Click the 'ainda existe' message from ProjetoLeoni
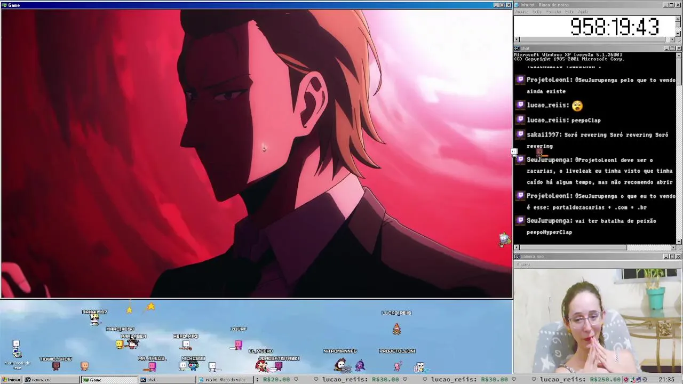 (546, 91)
